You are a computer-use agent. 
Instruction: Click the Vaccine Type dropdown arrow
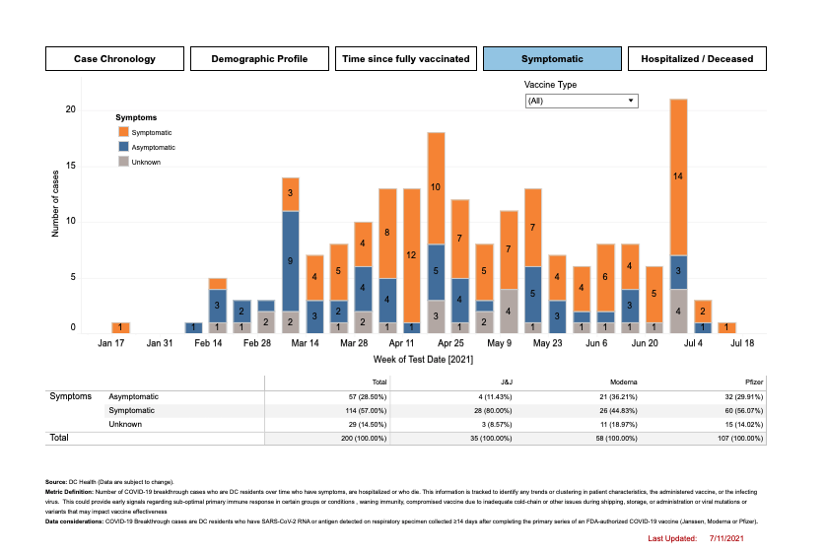coord(631,101)
